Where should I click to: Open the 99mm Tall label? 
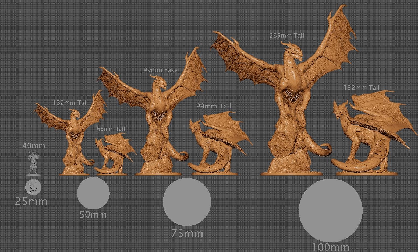pos(213,106)
